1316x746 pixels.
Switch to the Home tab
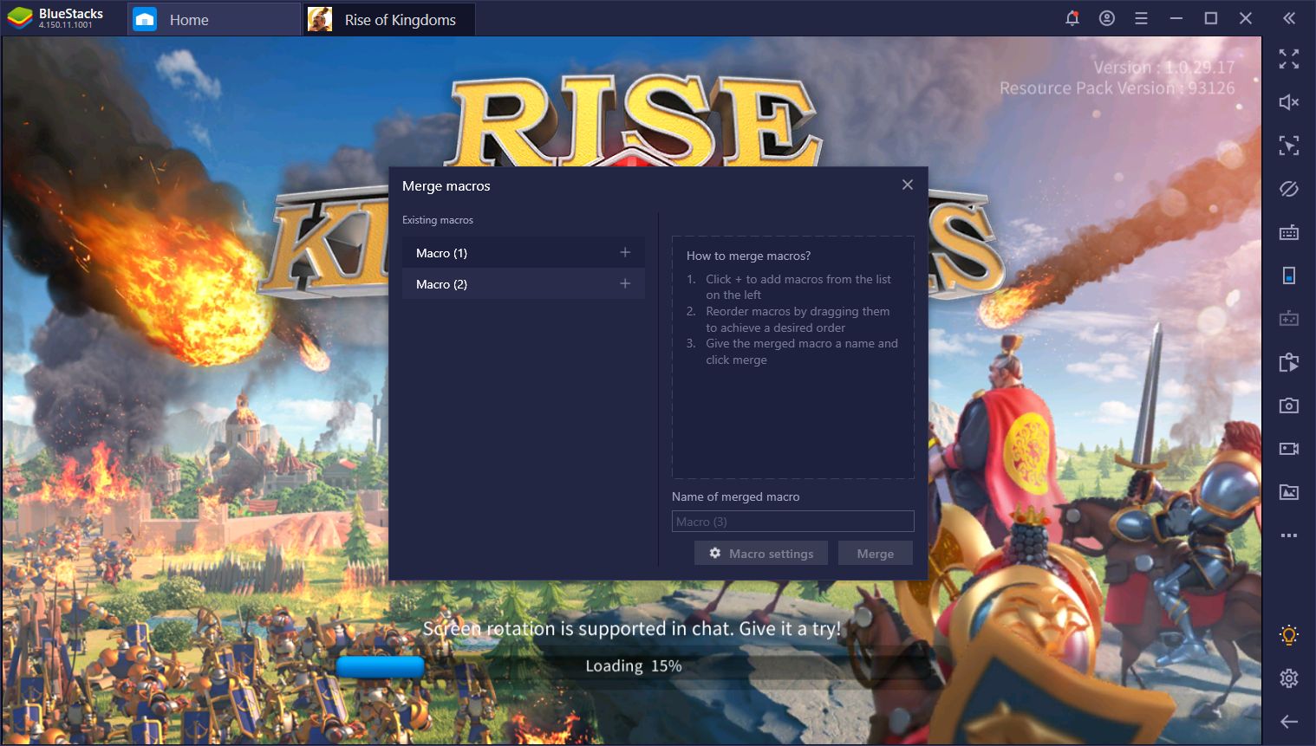pos(213,19)
